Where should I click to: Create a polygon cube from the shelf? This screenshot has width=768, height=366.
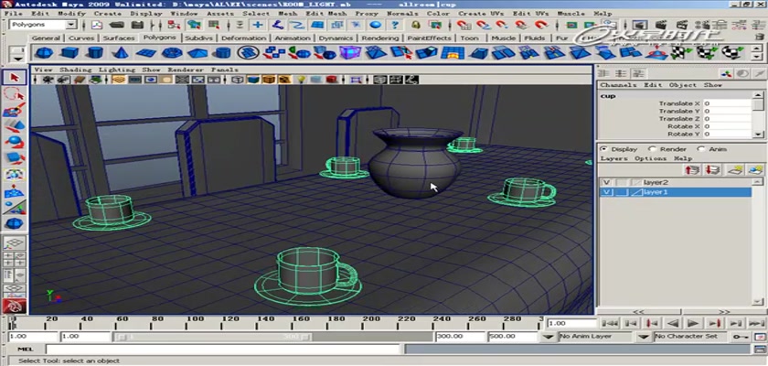tap(69, 52)
